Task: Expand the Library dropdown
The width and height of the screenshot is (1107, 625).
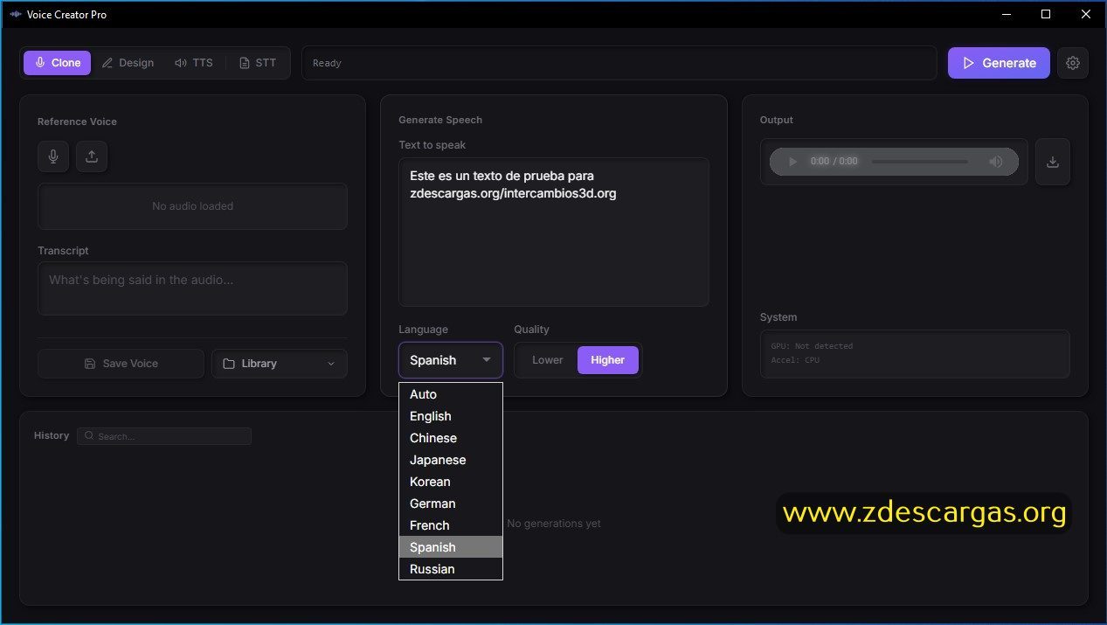Action: tap(280, 364)
